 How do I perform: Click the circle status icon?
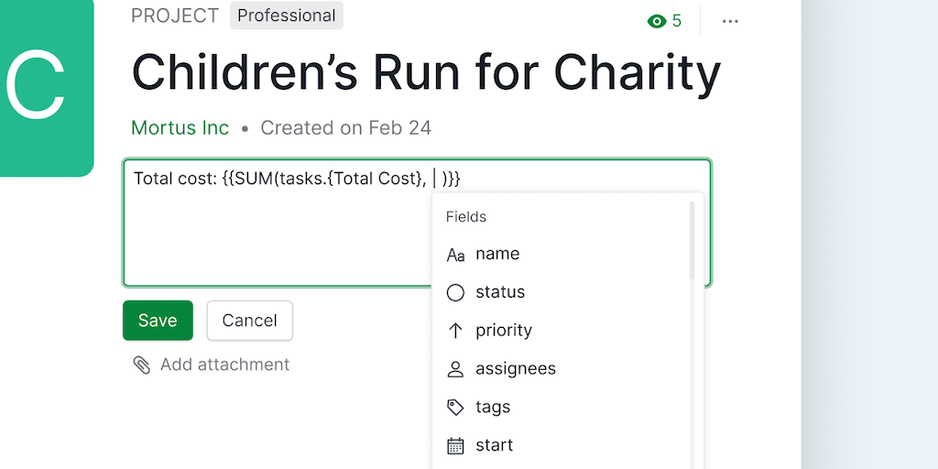pyautogui.click(x=455, y=293)
